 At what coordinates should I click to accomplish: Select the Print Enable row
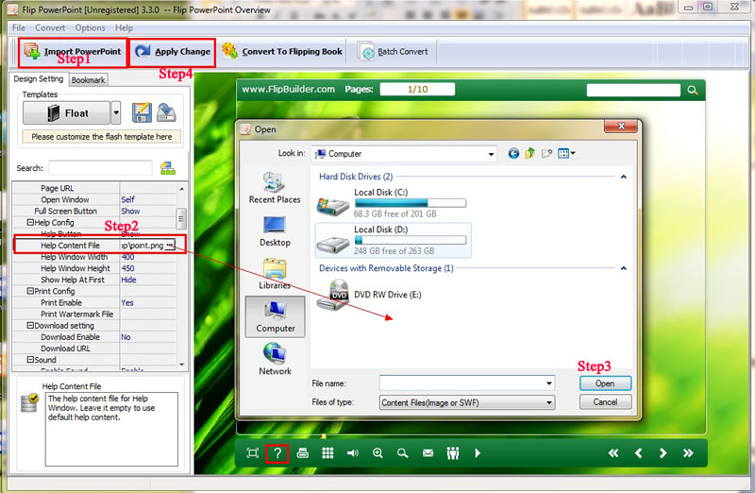coord(94,302)
